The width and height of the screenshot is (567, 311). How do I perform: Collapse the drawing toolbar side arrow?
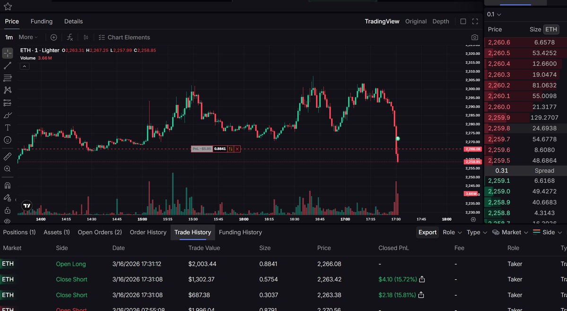[15, 200]
